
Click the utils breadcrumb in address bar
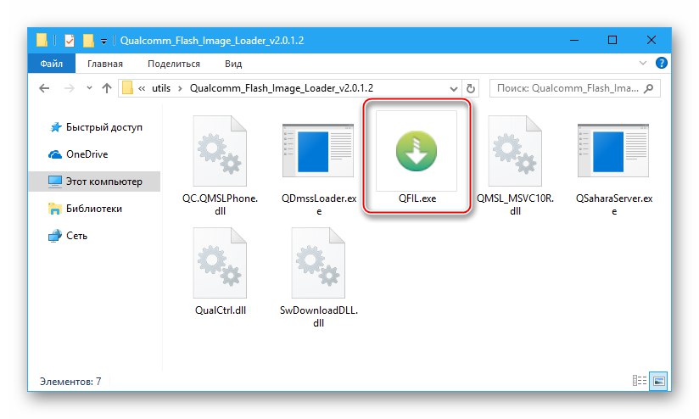pos(161,88)
